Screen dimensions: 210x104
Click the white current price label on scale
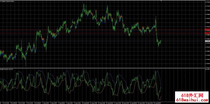tap(207, 41)
